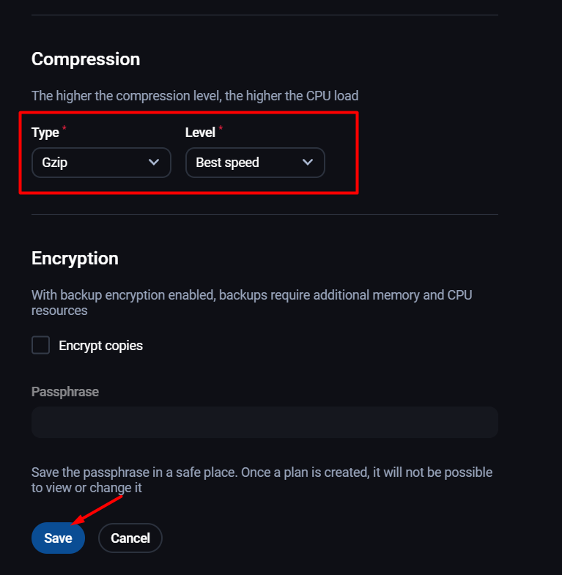The height and width of the screenshot is (575, 562).
Task: Cancel the backup plan changes
Action: pos(130,538)
